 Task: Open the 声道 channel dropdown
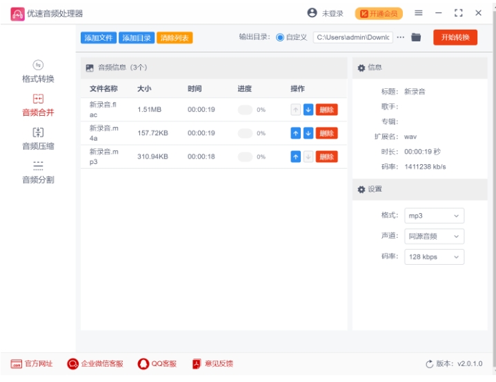(434, 237)
